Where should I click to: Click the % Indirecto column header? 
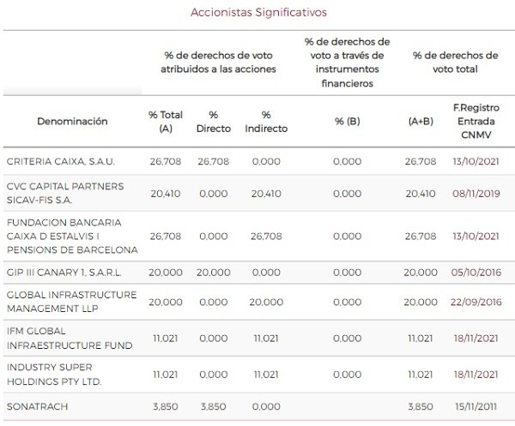tap(266, 122)
